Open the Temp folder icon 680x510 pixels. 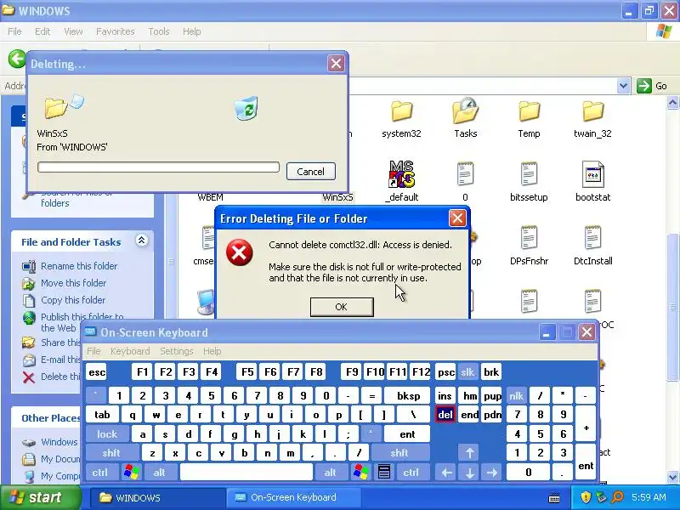click(x=529, y=111)
